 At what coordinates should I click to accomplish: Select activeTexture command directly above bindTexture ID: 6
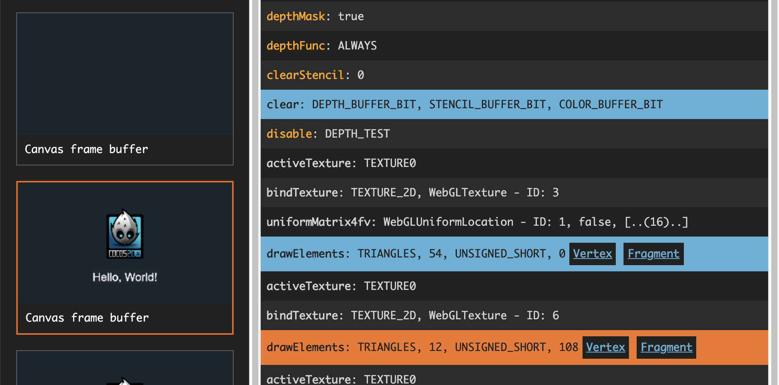(x=514, y=286)
